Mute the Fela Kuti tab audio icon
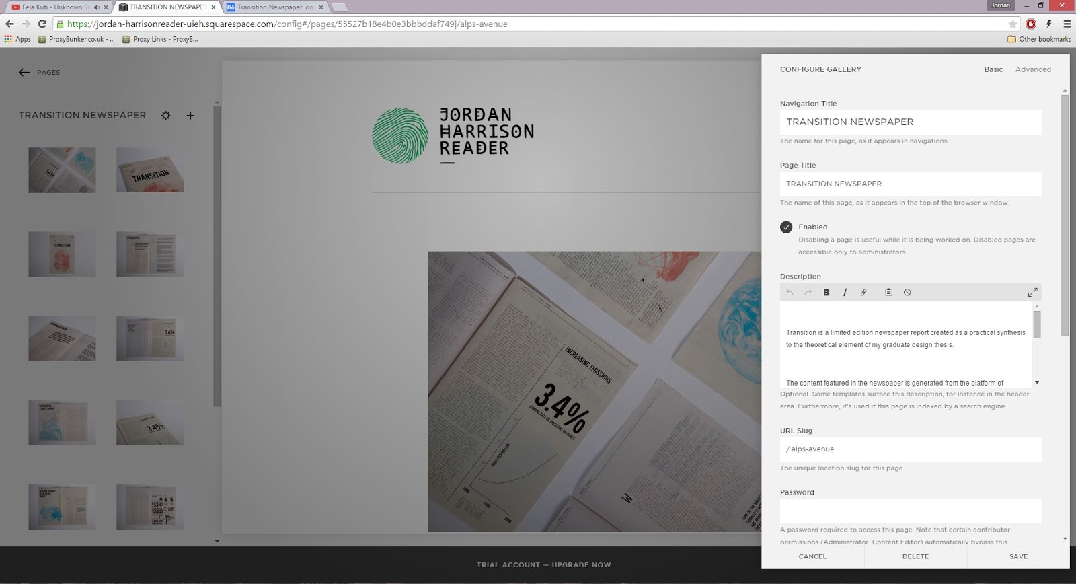 [x=97, y=7]
